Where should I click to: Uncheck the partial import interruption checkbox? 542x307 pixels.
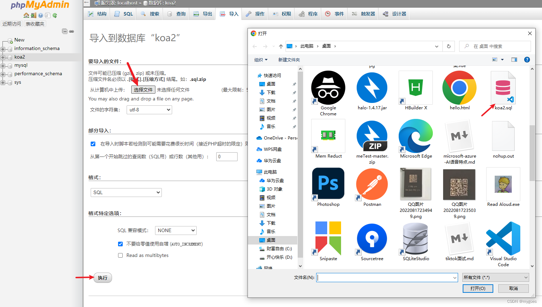click(x=93, y=144)
